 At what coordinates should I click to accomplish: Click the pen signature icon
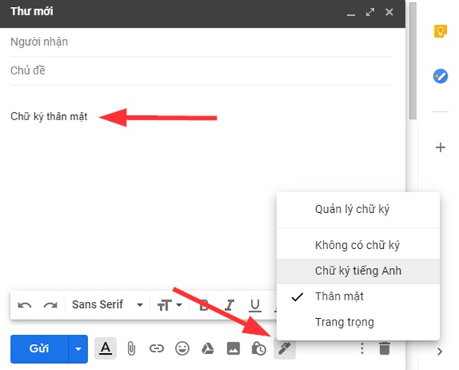[x=284, y=349]
